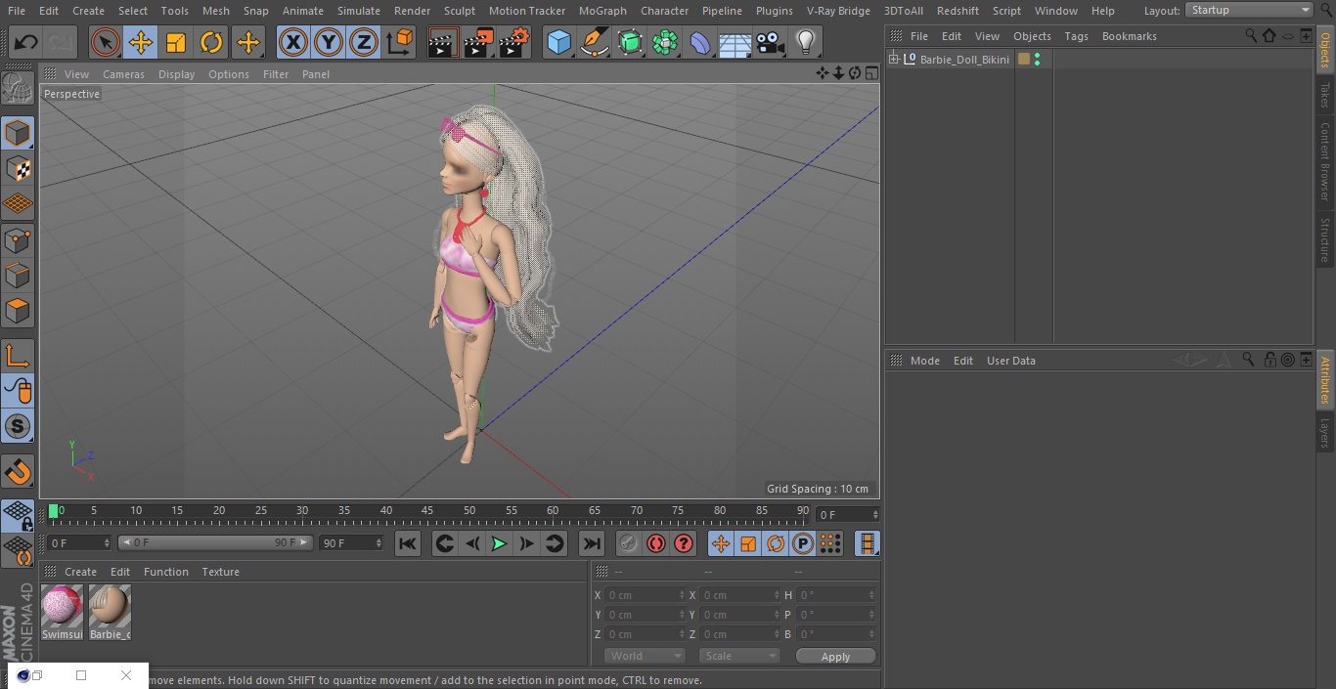Open the Layout Startup dropdown
The image size is (1336, 689).
[1250, 10]
